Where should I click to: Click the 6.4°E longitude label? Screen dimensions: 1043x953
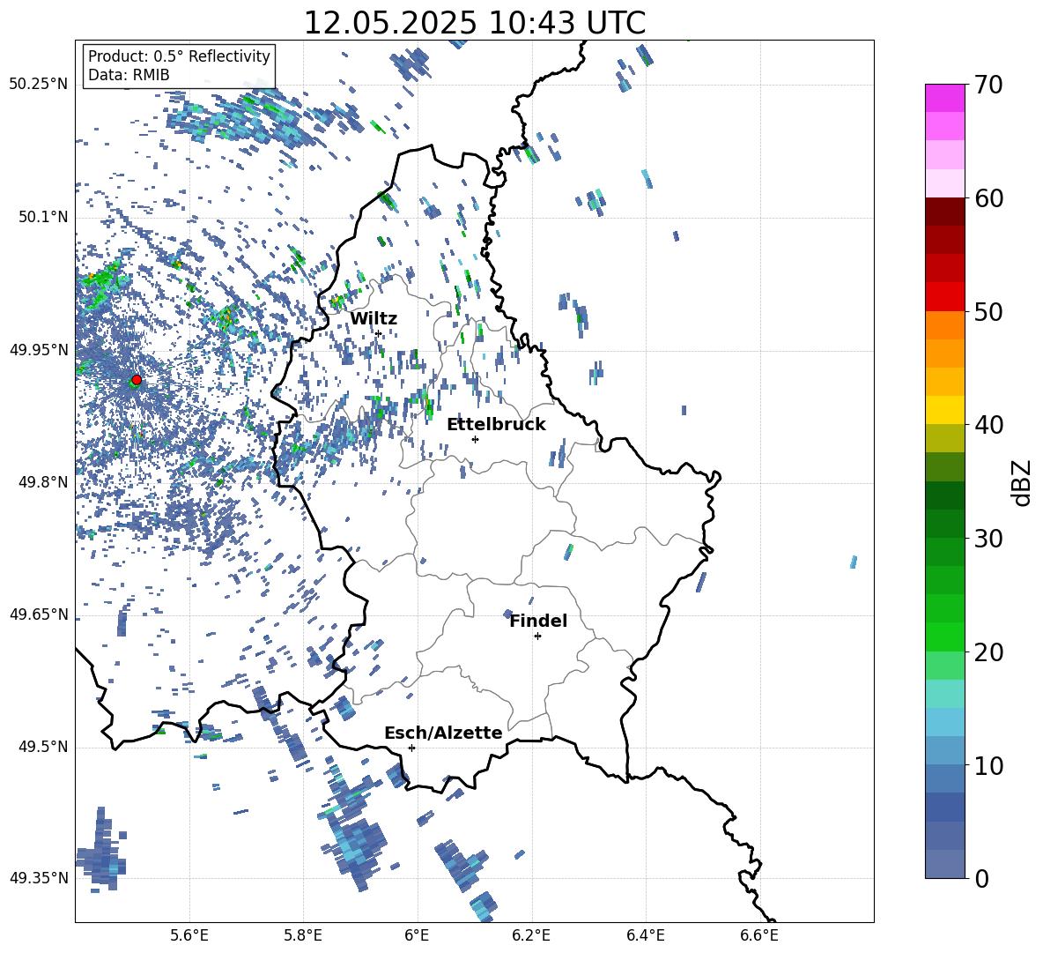(645, 935)
